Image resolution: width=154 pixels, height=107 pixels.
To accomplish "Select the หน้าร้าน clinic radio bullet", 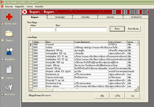I will point(2,24).
